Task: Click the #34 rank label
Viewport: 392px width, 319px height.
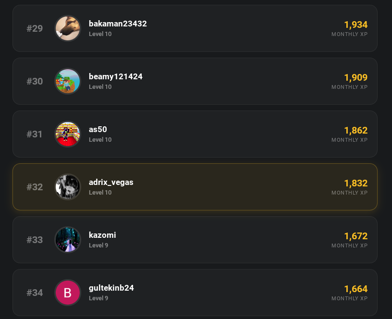Action: pyautogui.click(x=35, y=293)
